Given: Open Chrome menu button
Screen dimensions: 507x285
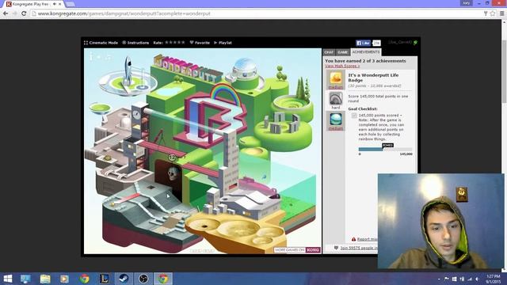Looking at the screenshot, I should [x=501, y=13].
